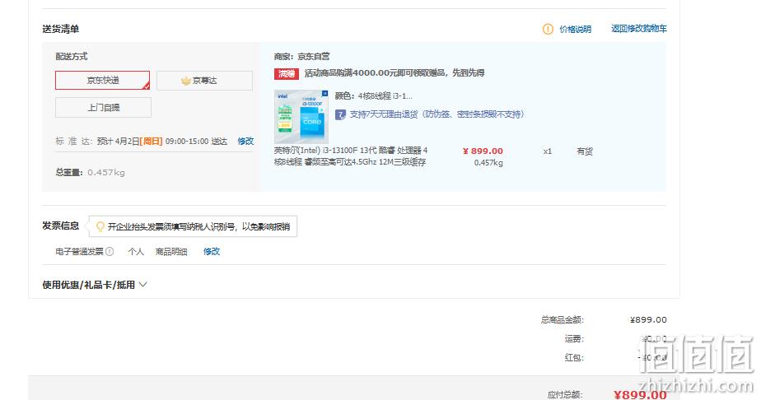Click 修改 next to delivery time

pyautogui.click(x=245, y=141)
